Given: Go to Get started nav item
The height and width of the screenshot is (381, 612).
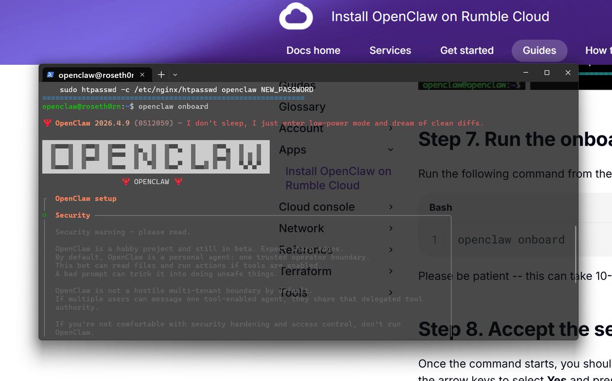Looking at the screenshot, I should (x=467, y=50).
